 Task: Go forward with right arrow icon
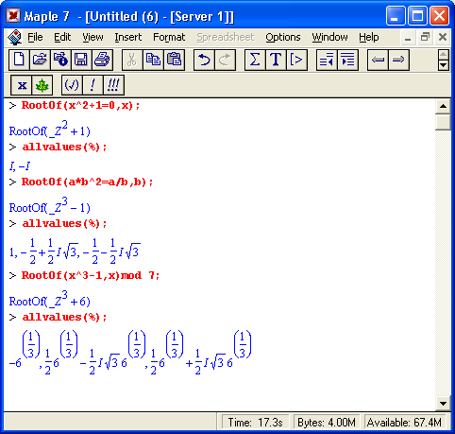398,60
